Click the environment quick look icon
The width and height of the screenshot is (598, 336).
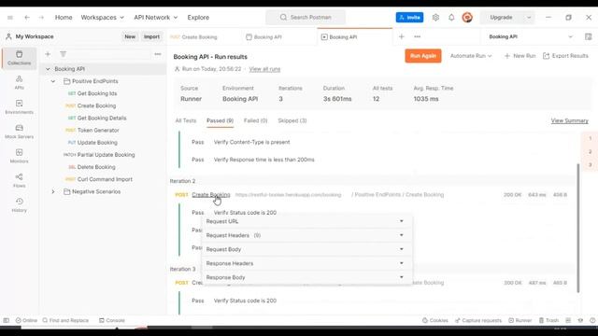pos(588,36)
